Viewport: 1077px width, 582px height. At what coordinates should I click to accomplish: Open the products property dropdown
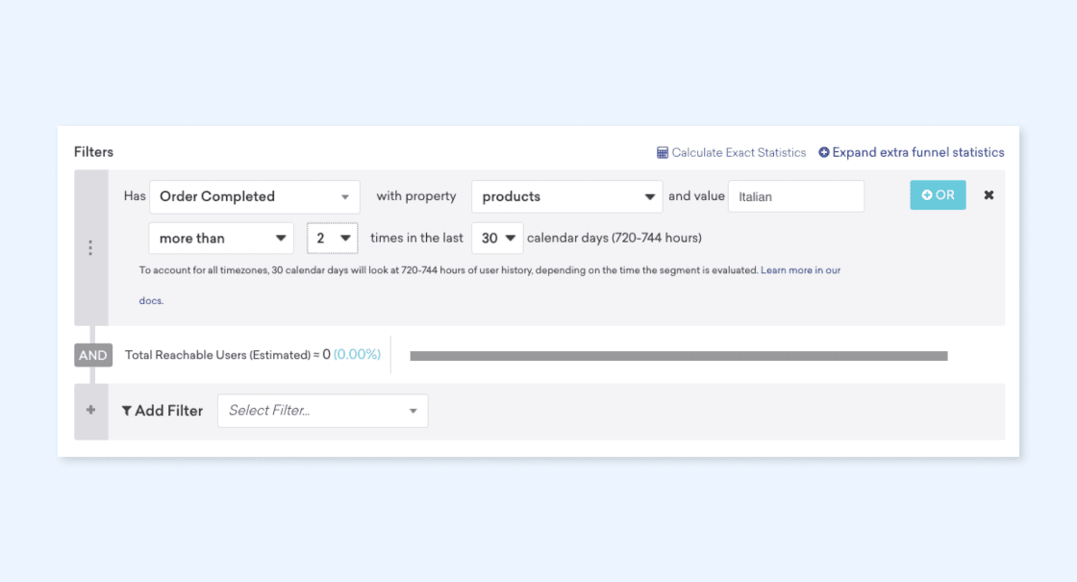566,196
